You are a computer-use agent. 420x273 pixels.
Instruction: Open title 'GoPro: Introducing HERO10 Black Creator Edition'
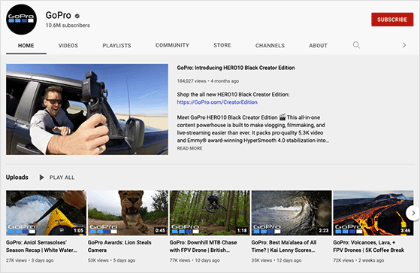(x=236, y=68)
